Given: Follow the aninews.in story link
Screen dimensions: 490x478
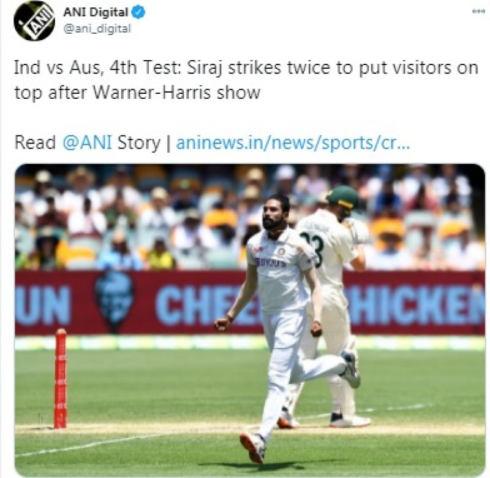Looking at the screenshot, I should 293,143.
